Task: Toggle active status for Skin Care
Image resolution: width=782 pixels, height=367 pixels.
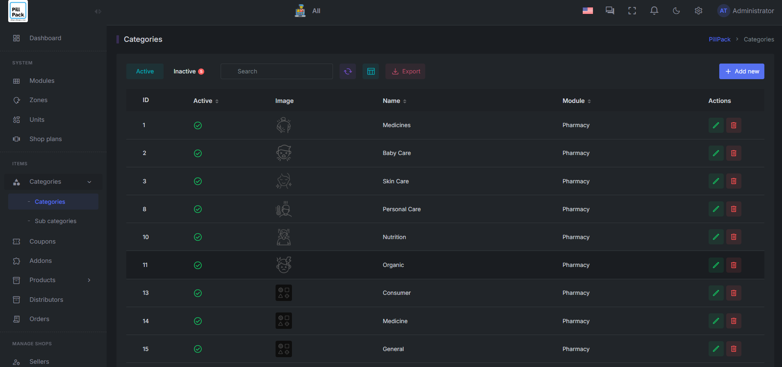Action: (198, 181)
